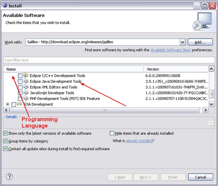
Task: Click the Eclipse Java Development Tools feature icon
Action: [26, 81]
